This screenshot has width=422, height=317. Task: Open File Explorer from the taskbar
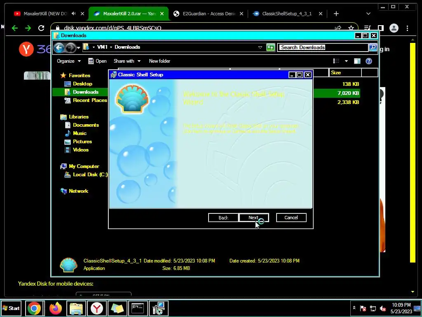(76, 308)
